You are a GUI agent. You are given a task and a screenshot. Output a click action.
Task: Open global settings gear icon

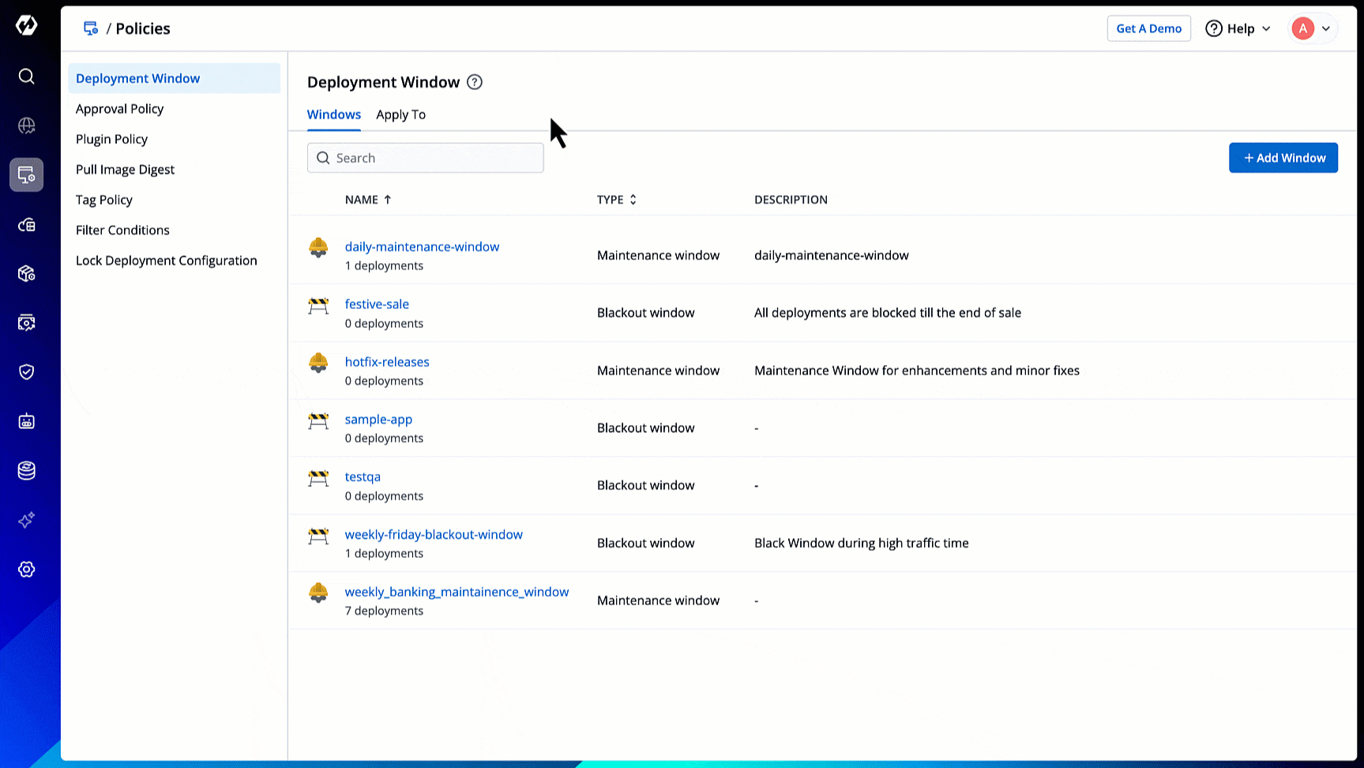[26, 570]
